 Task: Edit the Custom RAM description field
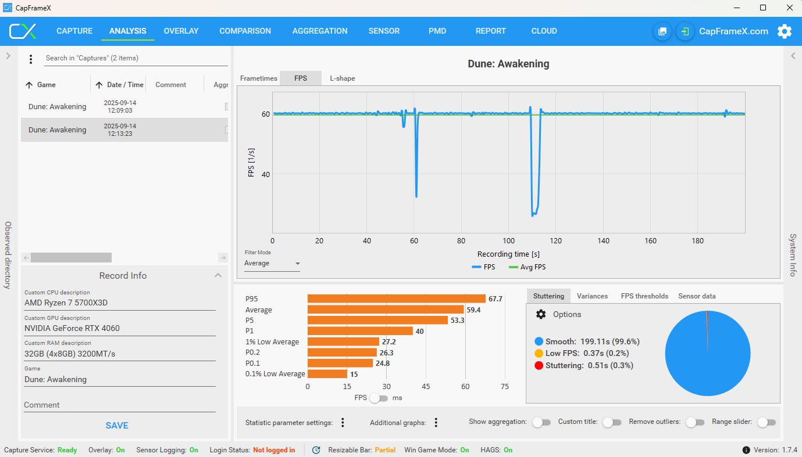point(120,354)
